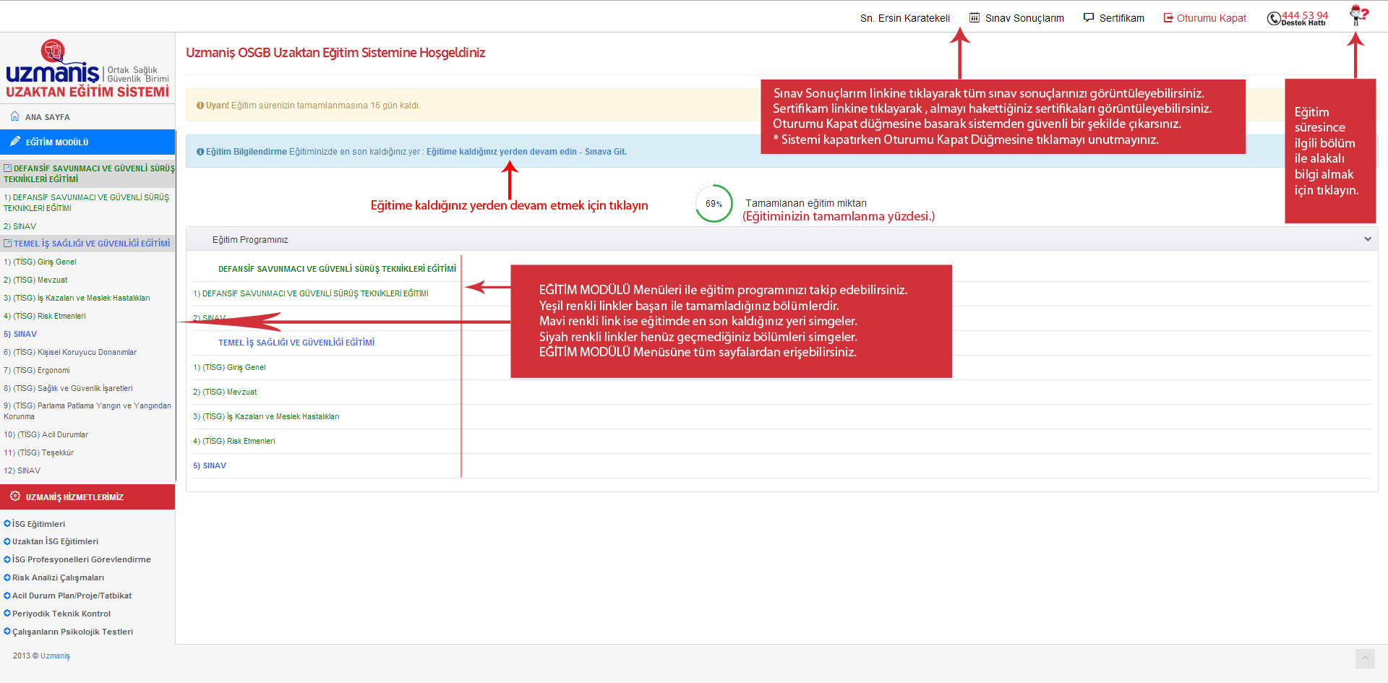Click the Ana Sayfa home icon
This screenshot has width=1388, height=683.
(15, 116)
